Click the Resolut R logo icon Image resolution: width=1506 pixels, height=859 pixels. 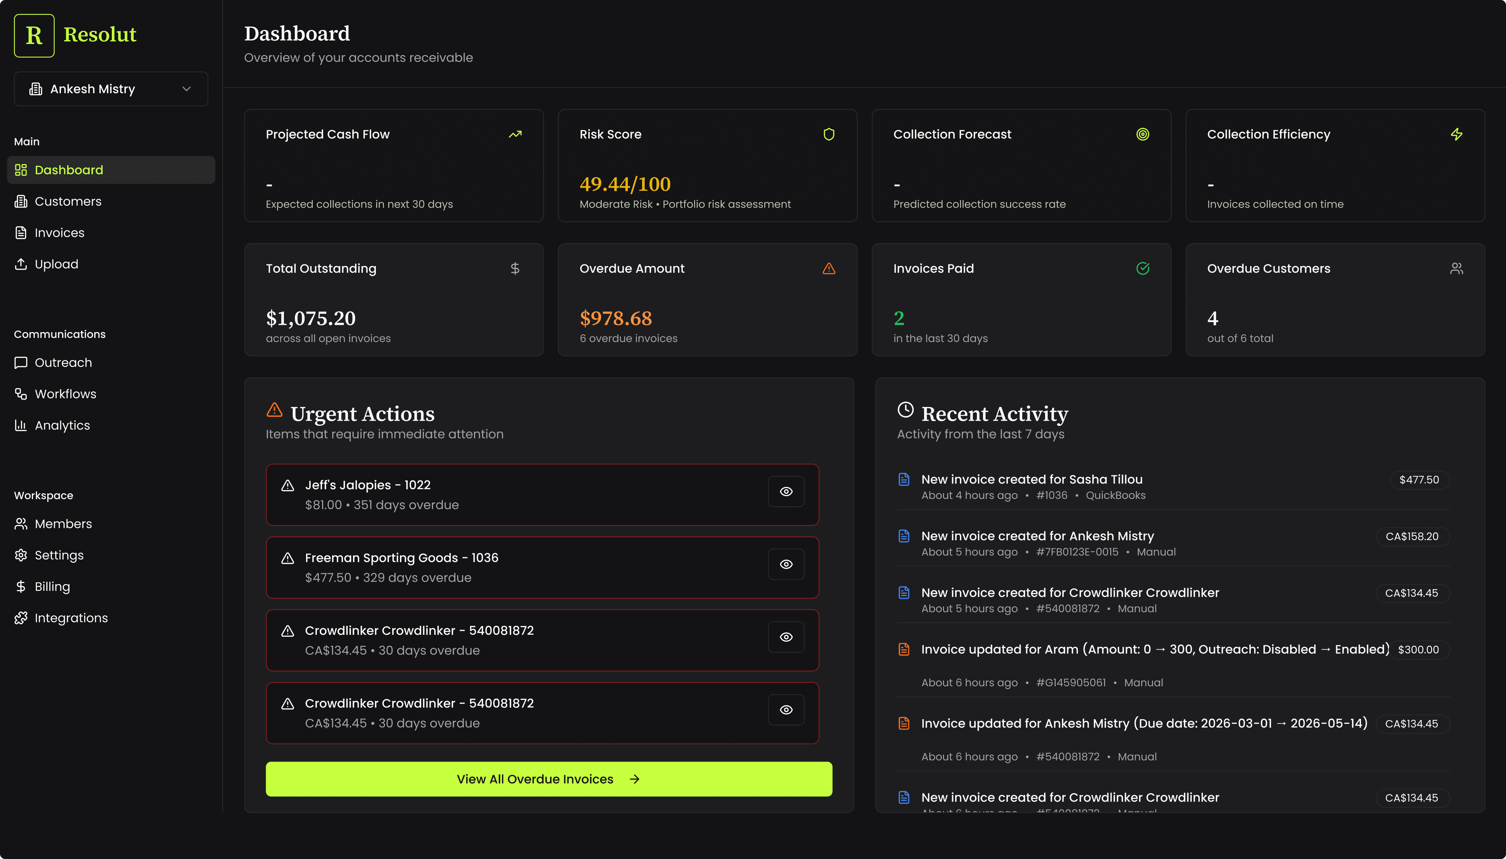click(x=34, y=36)
